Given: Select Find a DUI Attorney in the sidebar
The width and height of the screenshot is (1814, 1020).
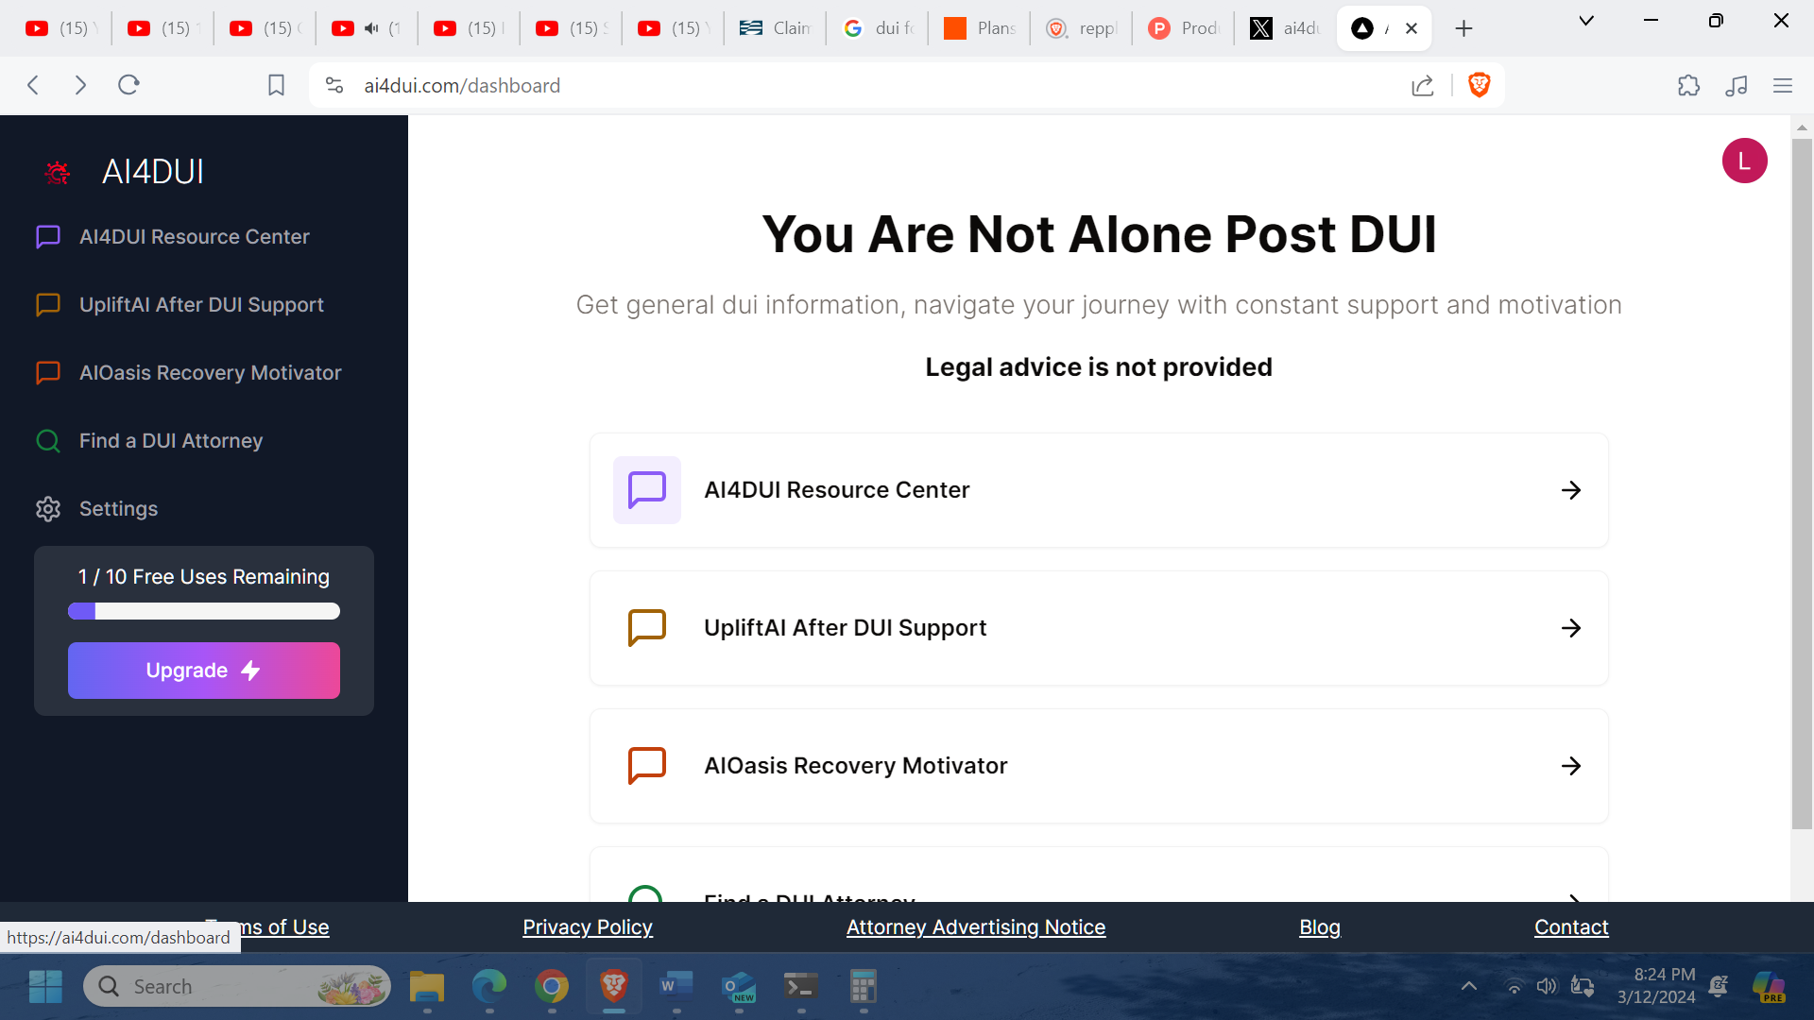Looking at the screenshot, I should [x=170, y=441].
